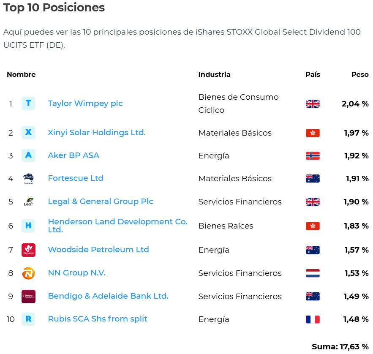Open Xinyi Solar Holings Ltd. link
This screenshot has height=354, width=373.
pyautogui.click(x=96, y=133)
